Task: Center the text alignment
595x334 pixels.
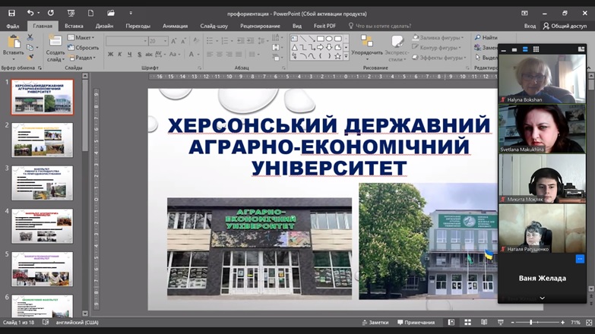Action: [x=220, y=54]
